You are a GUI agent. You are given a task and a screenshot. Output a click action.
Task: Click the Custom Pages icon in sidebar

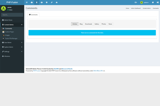pos(3,32)
